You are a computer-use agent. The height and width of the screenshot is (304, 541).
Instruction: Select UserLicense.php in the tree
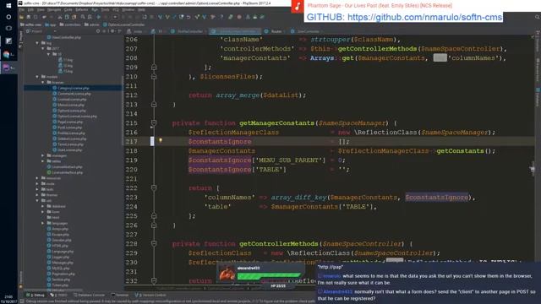click(x=70, y=150)
